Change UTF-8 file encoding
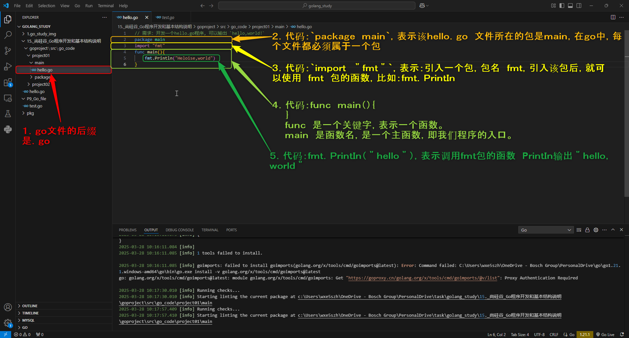The height and width of the screenshot is (338, 629). click(x=539, y=334)
